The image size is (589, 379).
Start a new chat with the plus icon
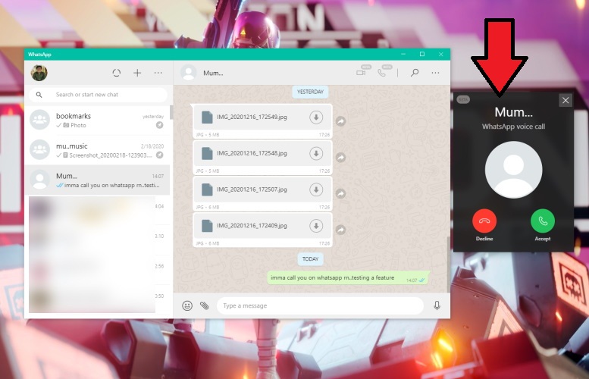[x=137, y=73]
